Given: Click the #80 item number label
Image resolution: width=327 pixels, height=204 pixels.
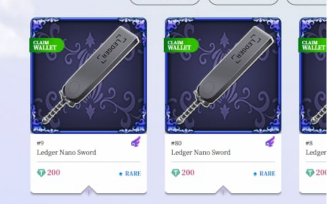Looking at the screenshot, I should tap(176, 143).
